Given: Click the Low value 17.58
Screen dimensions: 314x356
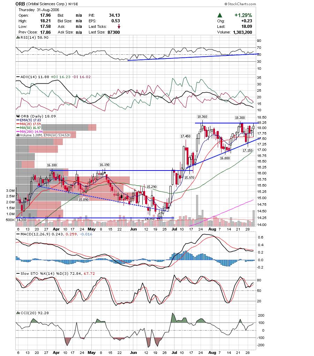Looking at the screenshot, I should pos(45,26).
